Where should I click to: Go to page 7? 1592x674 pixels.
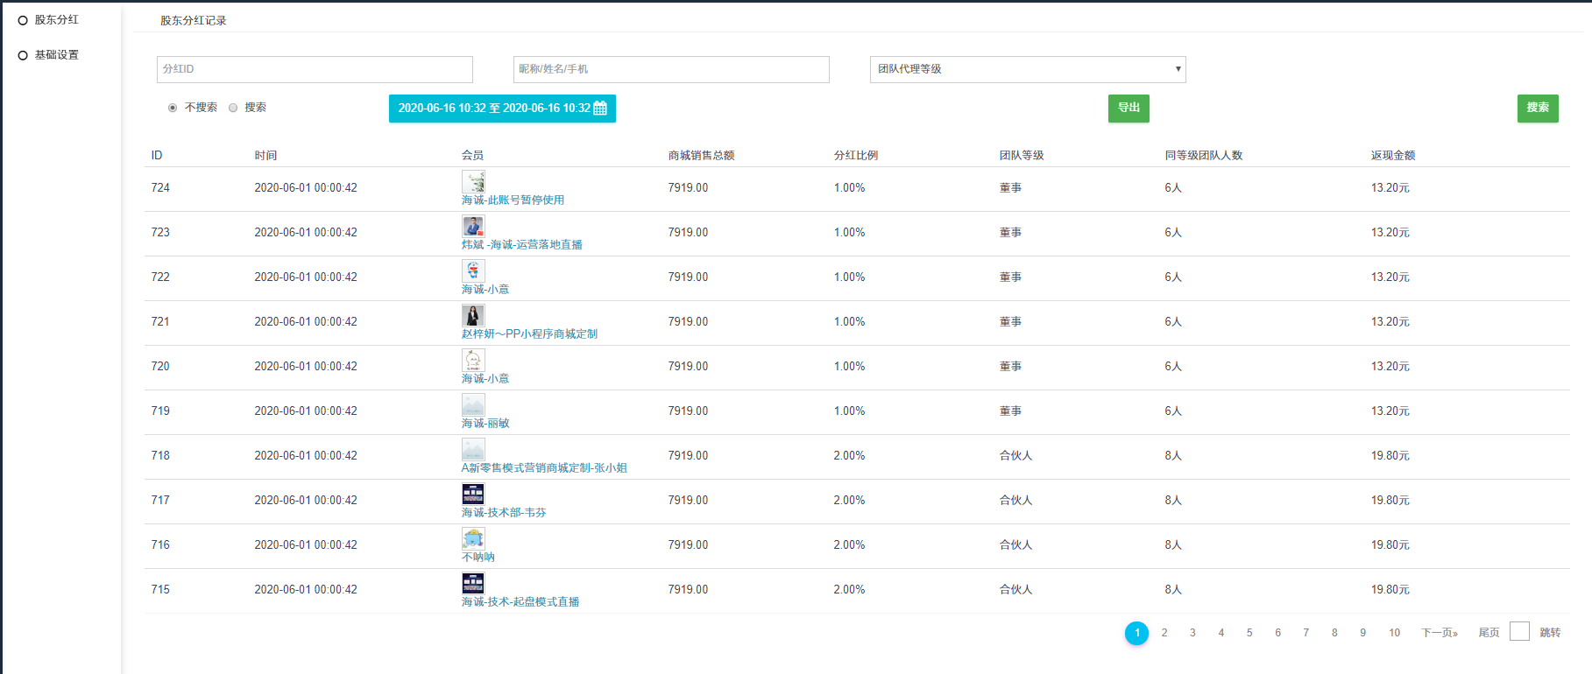(x=1306, y=633)
